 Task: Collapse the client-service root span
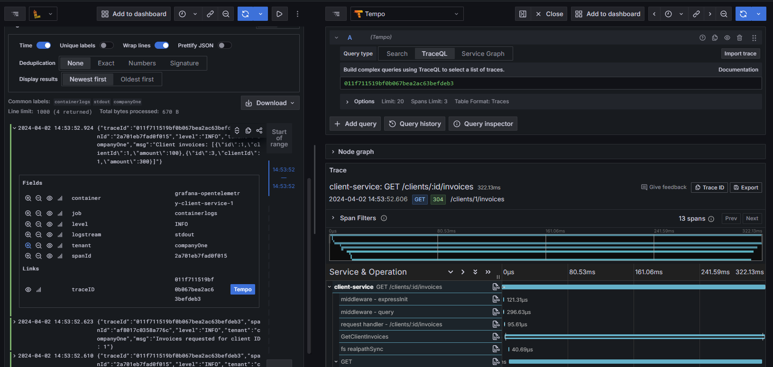(x=330, y=287)
